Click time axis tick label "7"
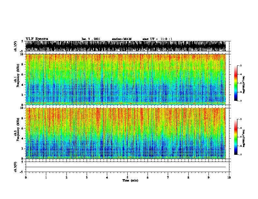Viewport: 258px width, 199px height. coord(168,178)
